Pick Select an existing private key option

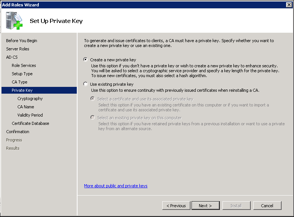pyautogui.click(x=93, y=118)
